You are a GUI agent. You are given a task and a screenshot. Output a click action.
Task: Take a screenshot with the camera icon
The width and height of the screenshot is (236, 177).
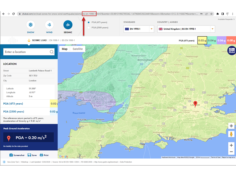pyautogui.click(x=11, y=155)
